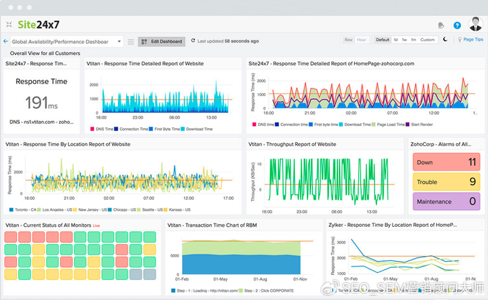This screenshot has width=488, height=300.
Task: Click the Vtitan Throughput Report of Website title
Action: [292, 144]
